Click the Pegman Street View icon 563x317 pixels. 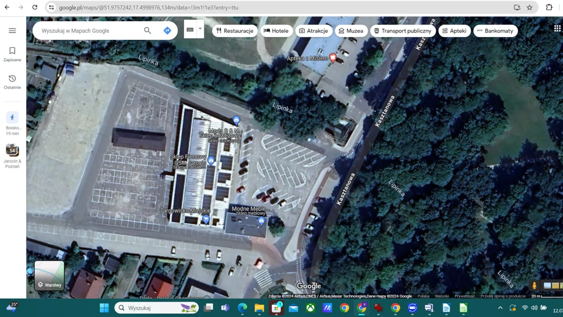coord(534,286)
